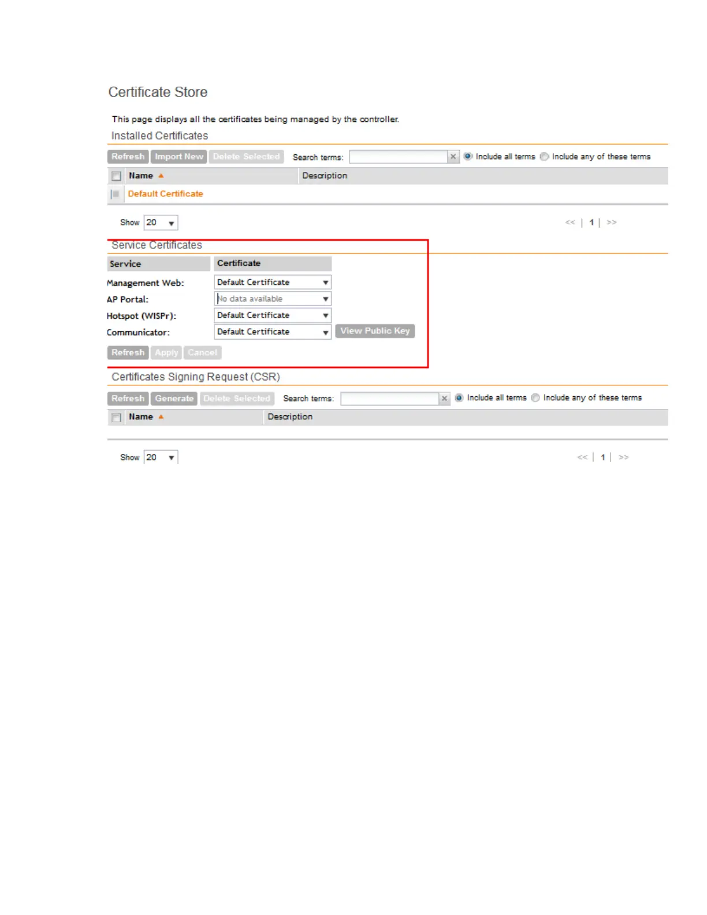Image resolution: width=707 pixels, height=915 pixels.
Task: Click Delete Selected in Installed Certificates
Action: pos(246,157)
